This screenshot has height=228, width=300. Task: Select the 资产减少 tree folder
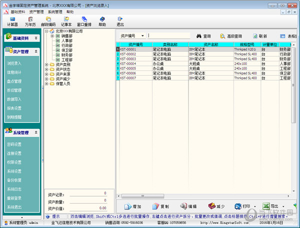pyautogui.click(x=63, y=79)
